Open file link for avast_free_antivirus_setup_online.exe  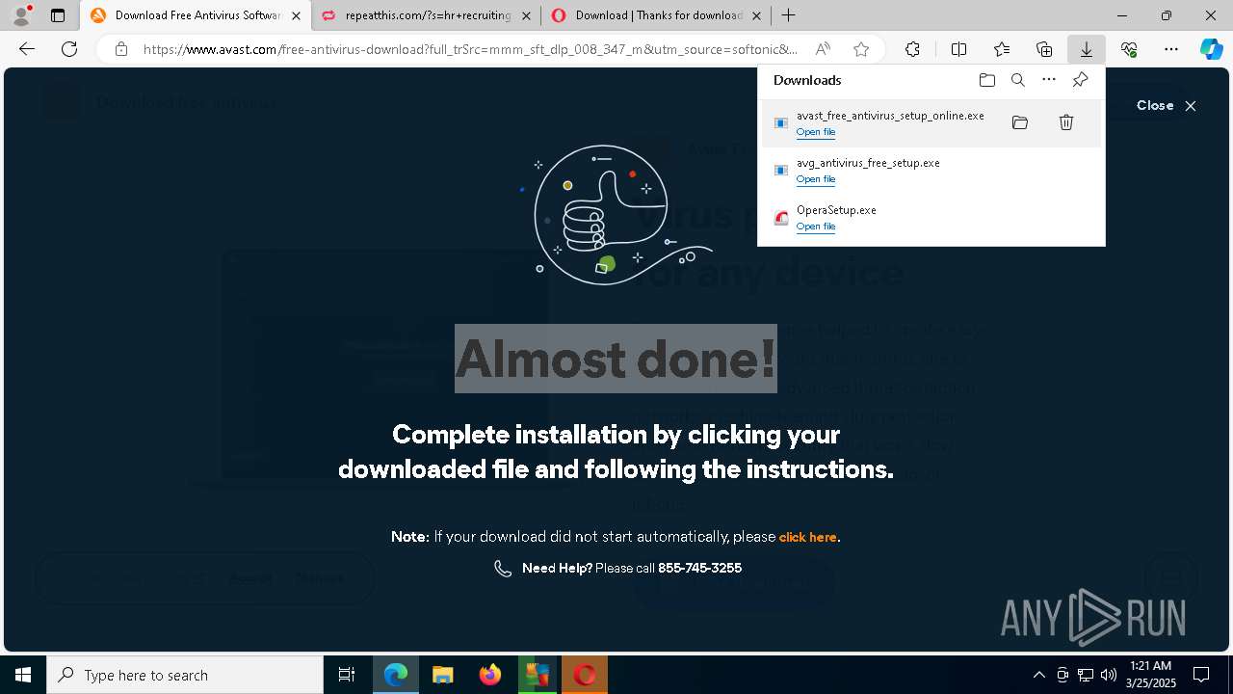(816, 132)
